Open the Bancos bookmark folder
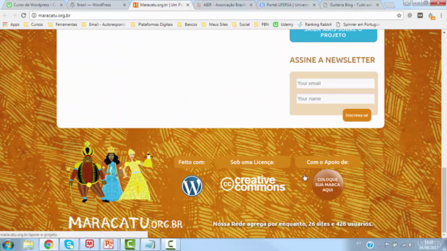The width and height of the screenshot is (447, 251). click(187, 24)
